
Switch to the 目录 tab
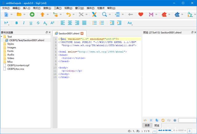tap(147, 125)
